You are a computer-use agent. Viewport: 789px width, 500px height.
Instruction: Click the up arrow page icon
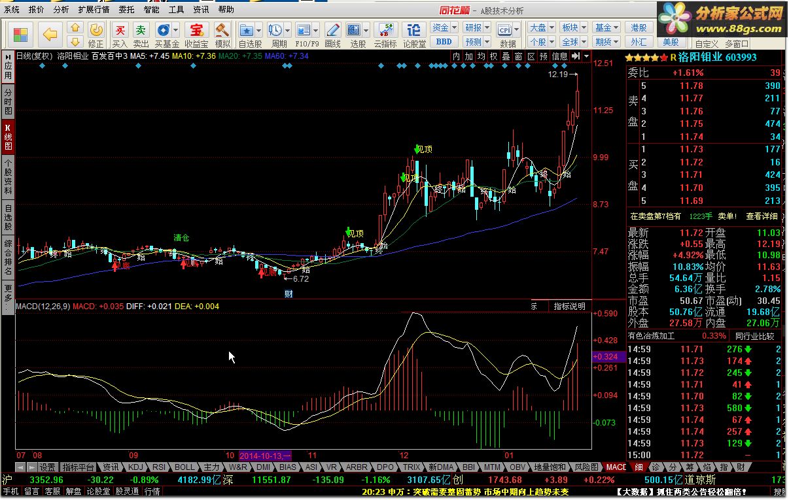point(75,28)
